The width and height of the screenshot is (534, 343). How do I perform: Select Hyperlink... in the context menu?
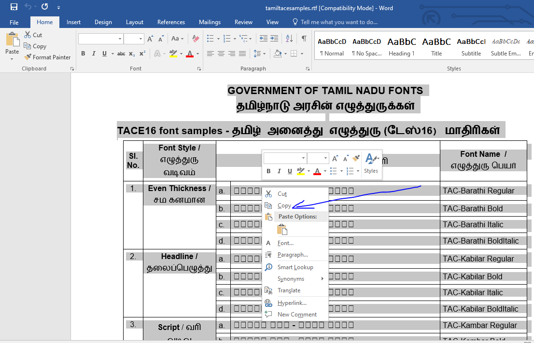point(292,303)
